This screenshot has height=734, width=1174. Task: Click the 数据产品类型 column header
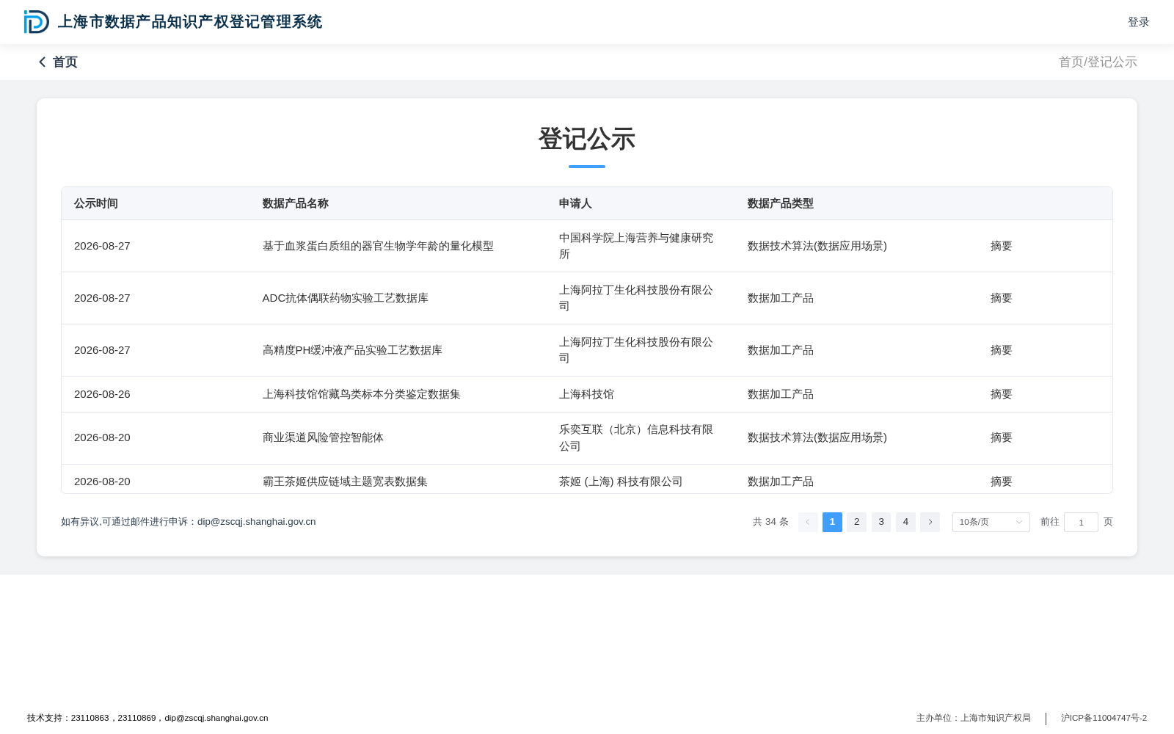tap(781, 203)
